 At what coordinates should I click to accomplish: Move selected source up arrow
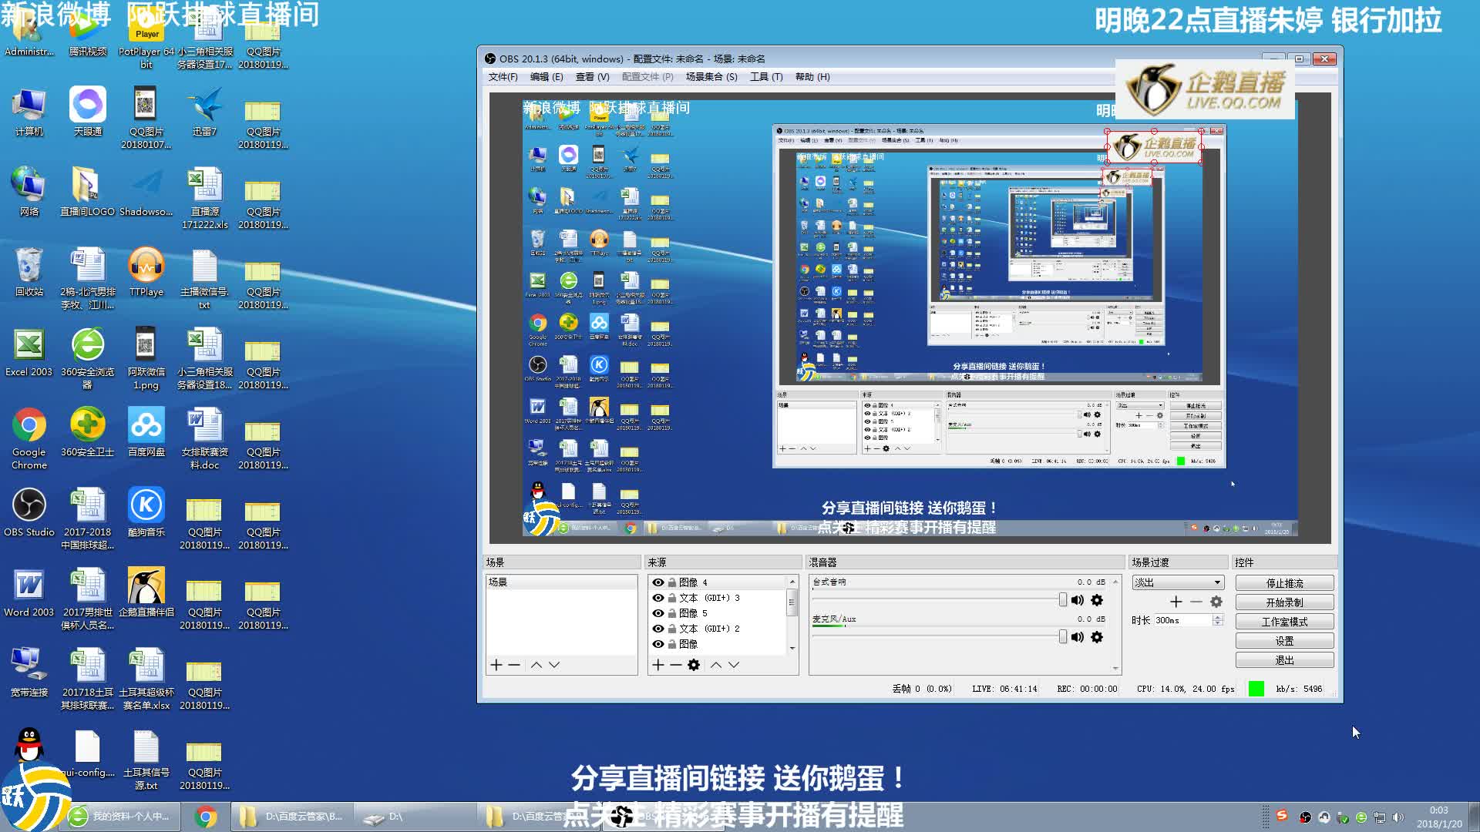[716, 665]
